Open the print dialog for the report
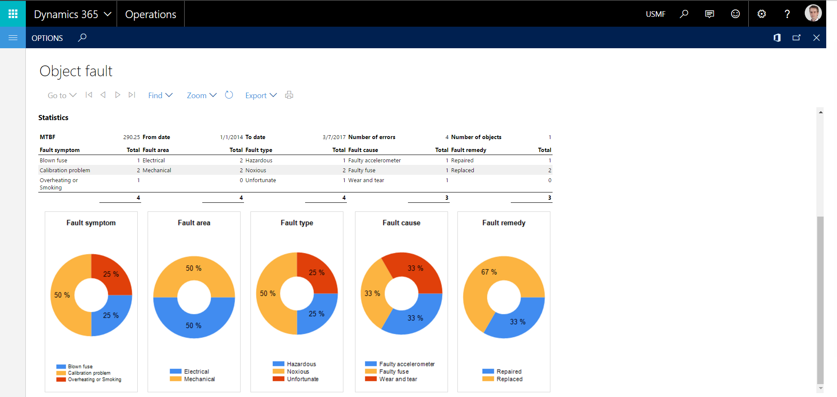This screenshot has width=837, height=397. pos(289,95)
